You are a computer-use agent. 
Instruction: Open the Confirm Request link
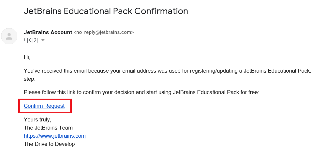point(44,106)
